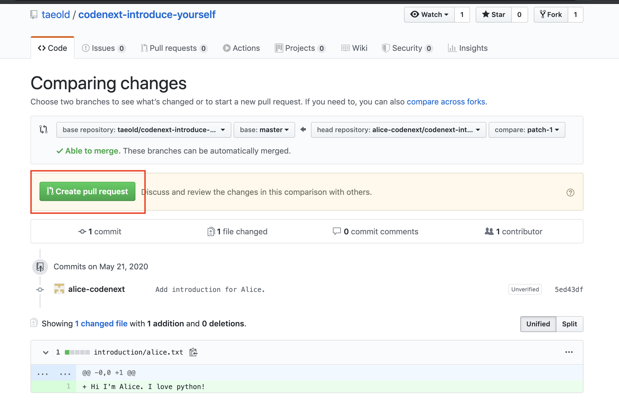619x415 pixels.
Task: Copy the file path using the clipboard icon
Action: 193,352
